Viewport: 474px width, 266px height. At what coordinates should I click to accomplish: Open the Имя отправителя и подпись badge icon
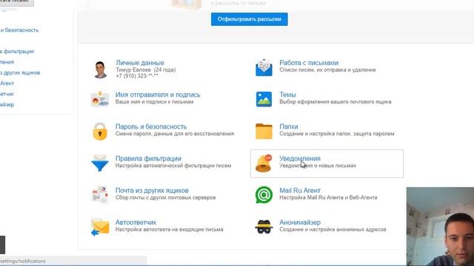click(x=100, y=99)
